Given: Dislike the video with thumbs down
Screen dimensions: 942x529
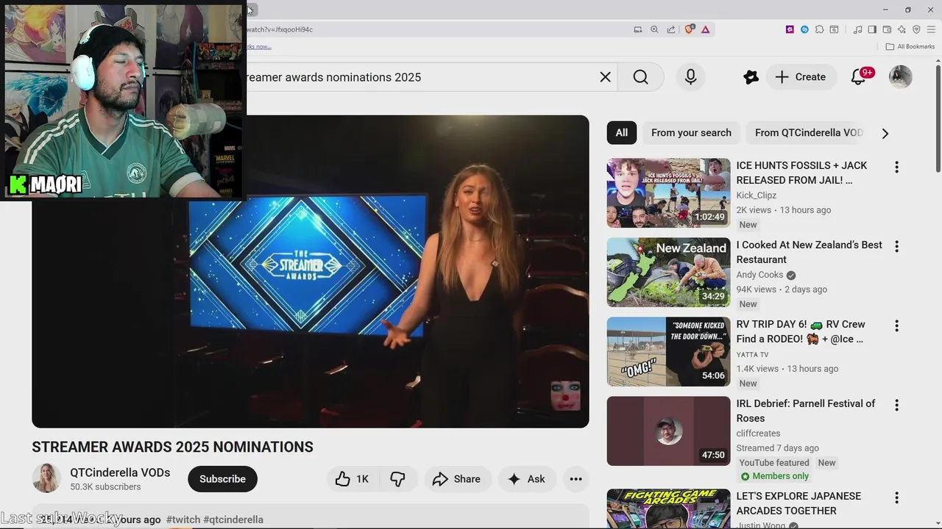Looking at the screenshot, I should pos(397,479).
